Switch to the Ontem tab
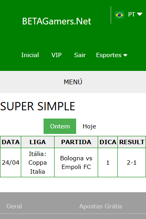The width and height of the screenshot is (146, 219). pyautogui.click(x=60, y=126)
